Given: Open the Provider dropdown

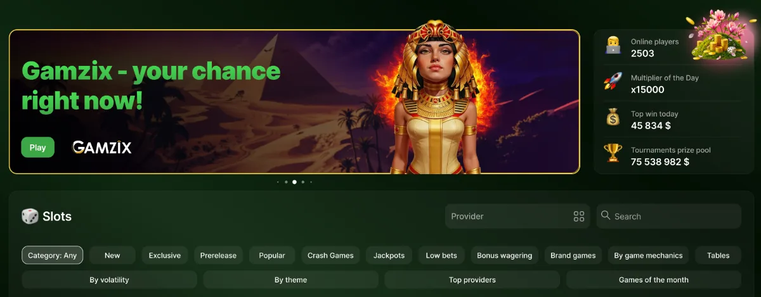Looking at the screenshot, I should tap(517, 216).
